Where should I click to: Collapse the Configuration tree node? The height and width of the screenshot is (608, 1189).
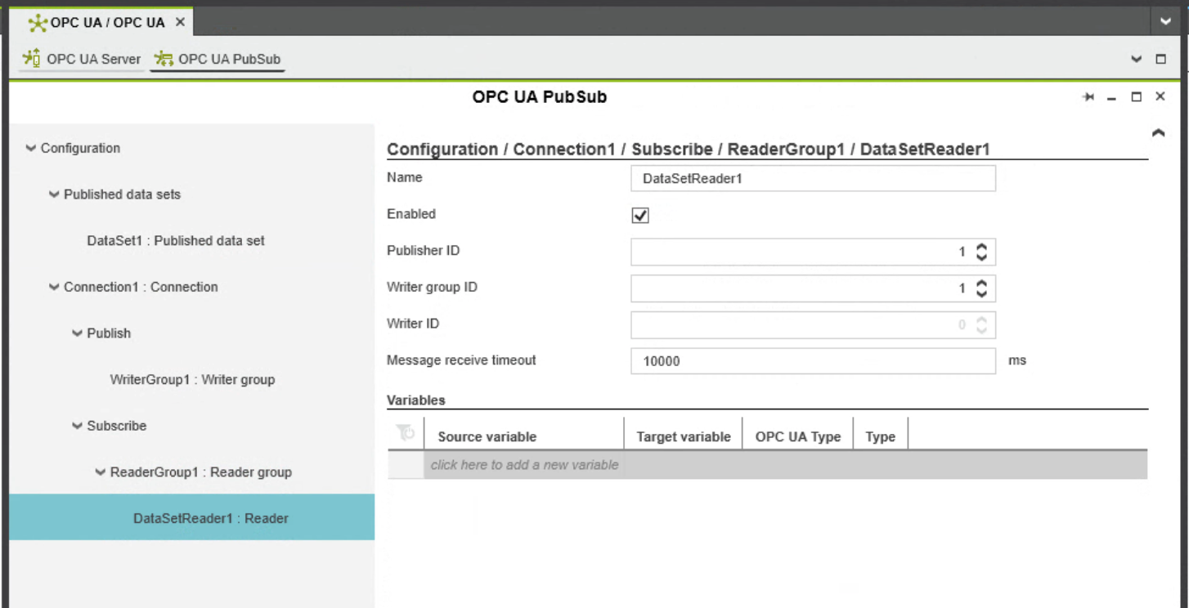coord(31,148)
